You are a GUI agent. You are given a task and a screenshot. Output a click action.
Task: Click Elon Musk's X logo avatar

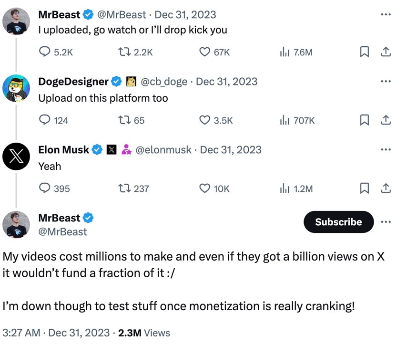[16, 157]
